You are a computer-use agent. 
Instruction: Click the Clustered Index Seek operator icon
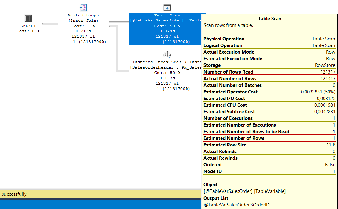[167, 55]
